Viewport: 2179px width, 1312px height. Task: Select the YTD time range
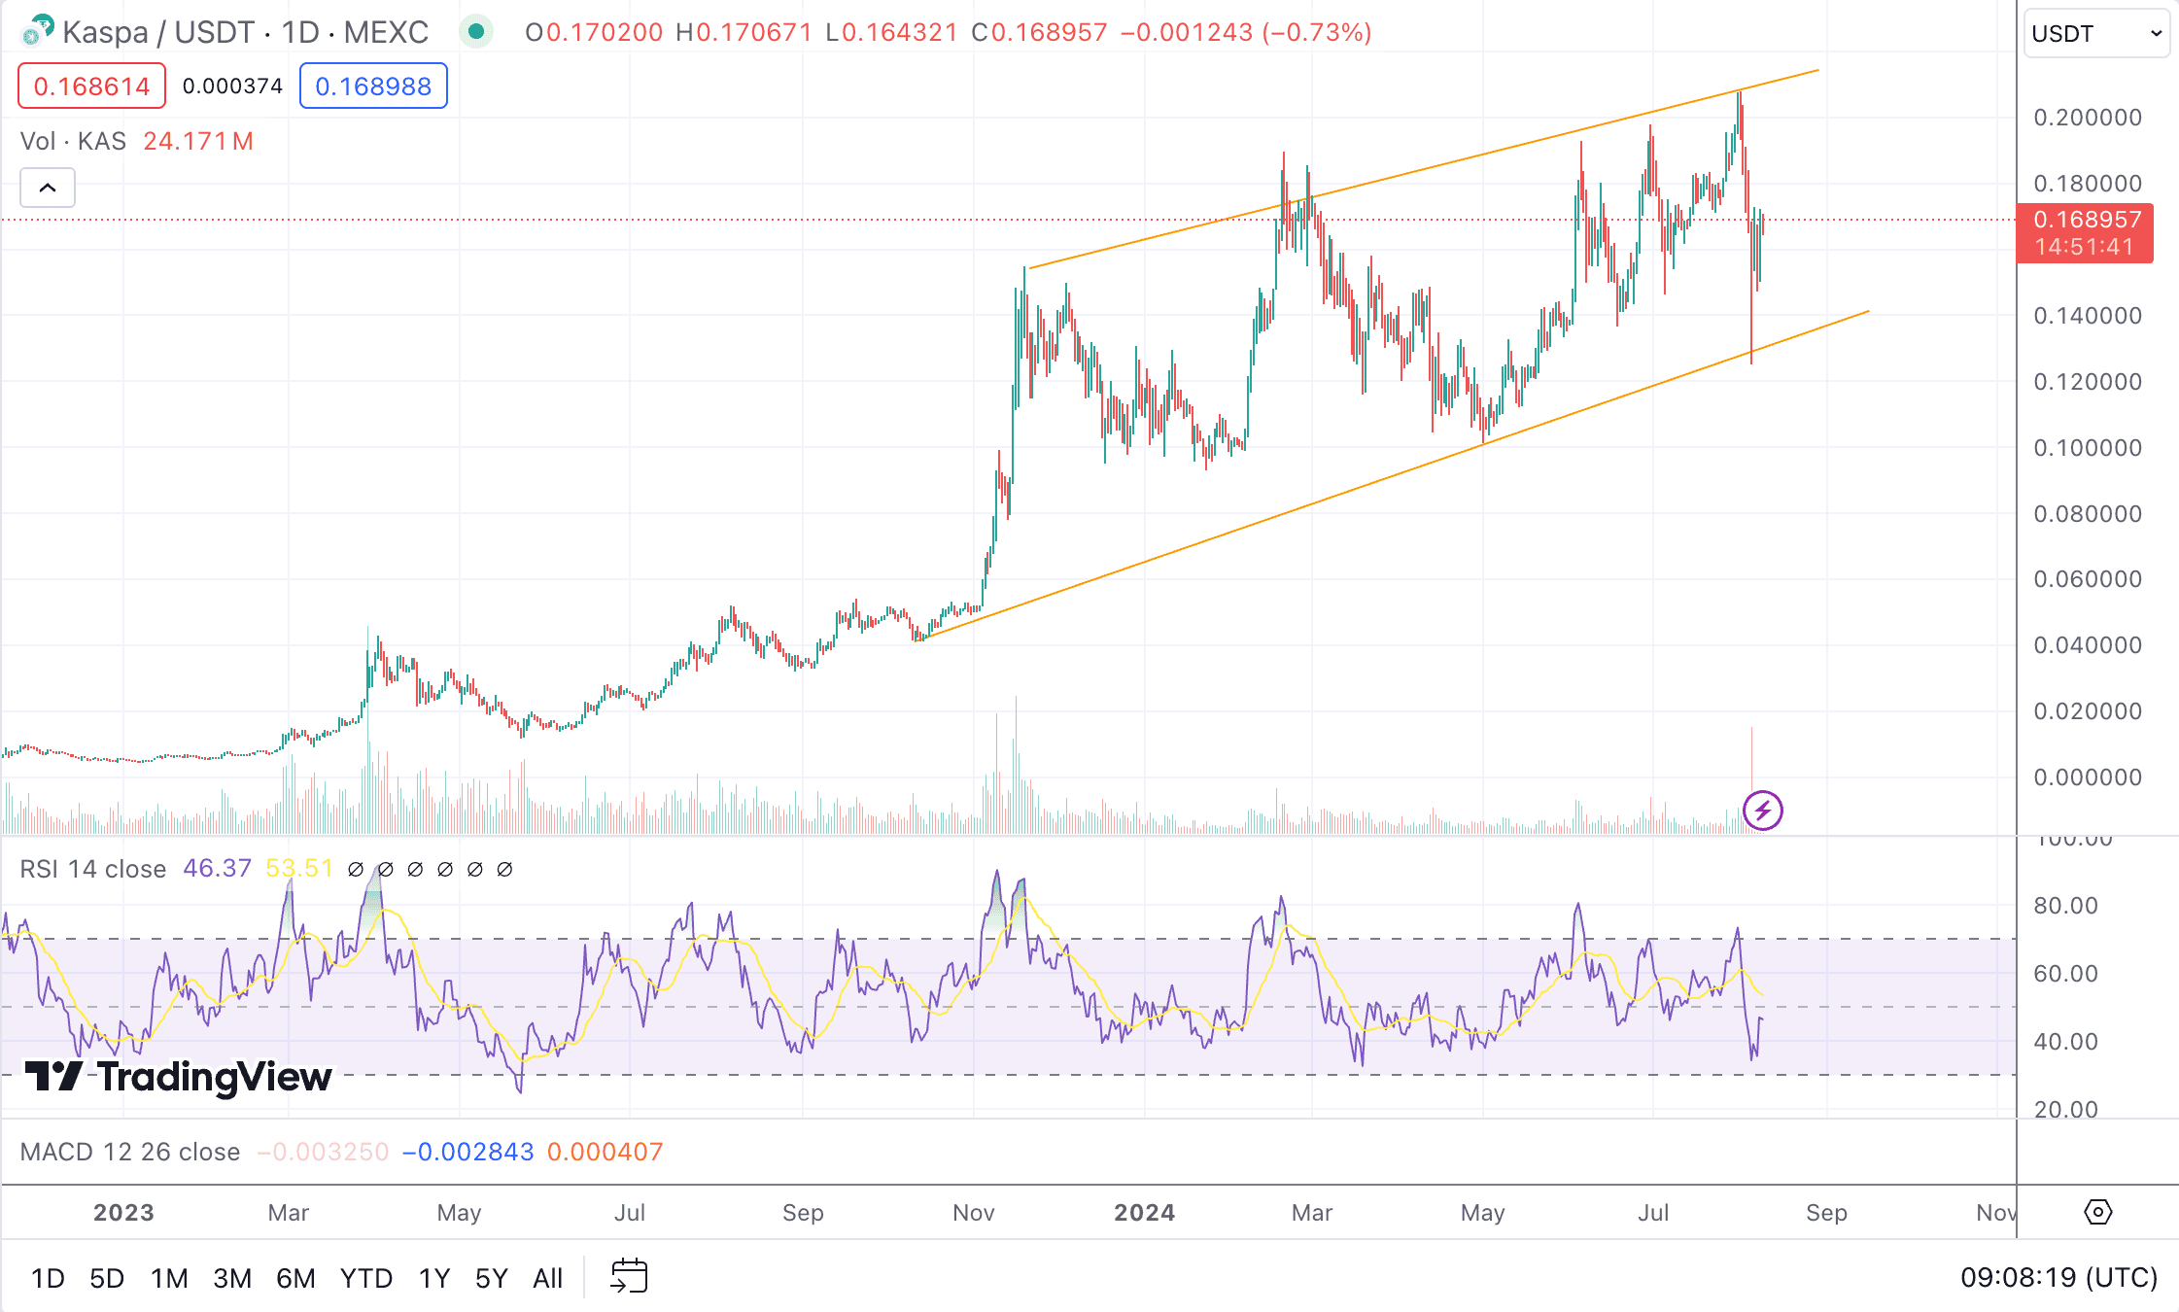click(366, 1278)
